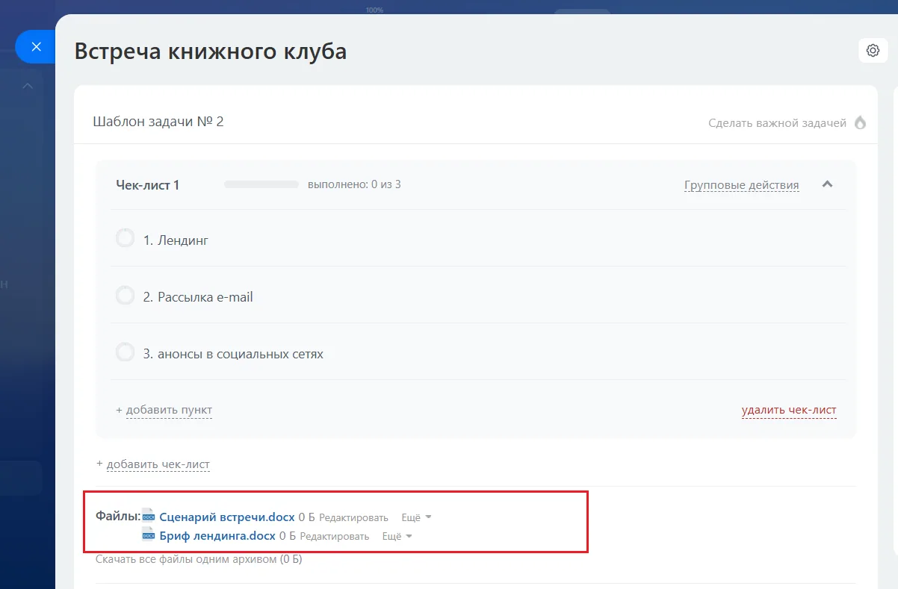Click the title Встреча книжного клуба
Image resolution: width=898 pixels, height=589 pixels.
[x=211, y=52]
